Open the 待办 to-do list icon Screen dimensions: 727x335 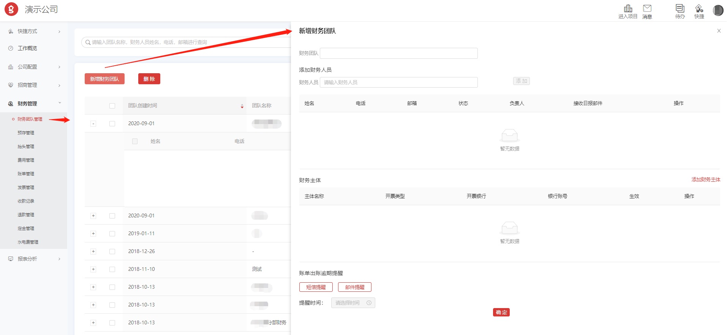[680, 9]
